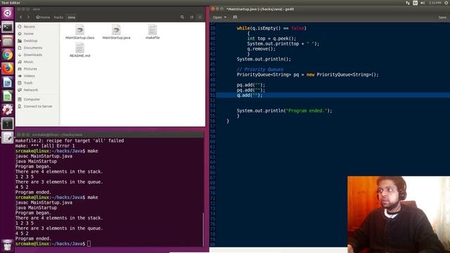The width and height of the screenshot is (450, 253).
Task: Select the MainStartup.class file
Action: coord(79,32)
